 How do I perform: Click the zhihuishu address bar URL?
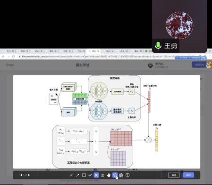click(x=98, y=56)
